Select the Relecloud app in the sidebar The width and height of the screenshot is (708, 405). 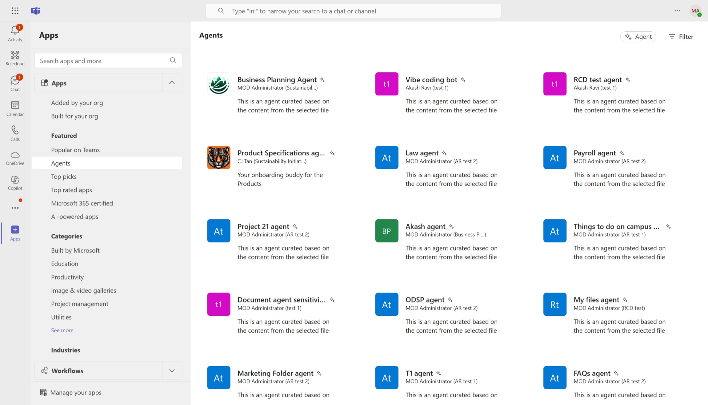[15, 58]
